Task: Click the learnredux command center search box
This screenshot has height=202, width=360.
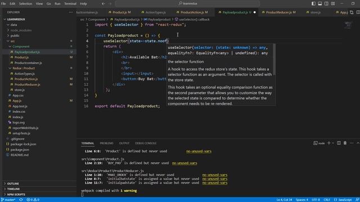Action: click(x=187, y=3)
